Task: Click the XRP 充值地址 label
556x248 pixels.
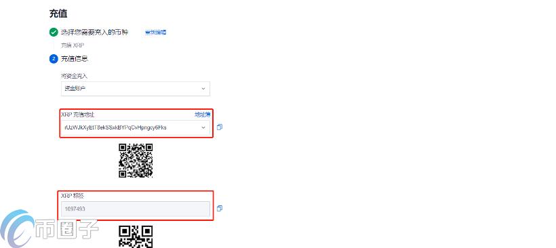Action: click(x=78, y=115)
